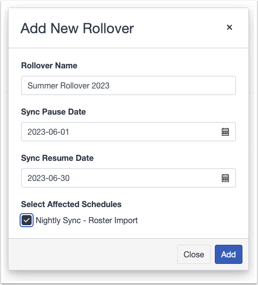The height and width of the screenshot is (285, 258).
Task: Click into the Rollover Name text field
Action: pos(128,85)
